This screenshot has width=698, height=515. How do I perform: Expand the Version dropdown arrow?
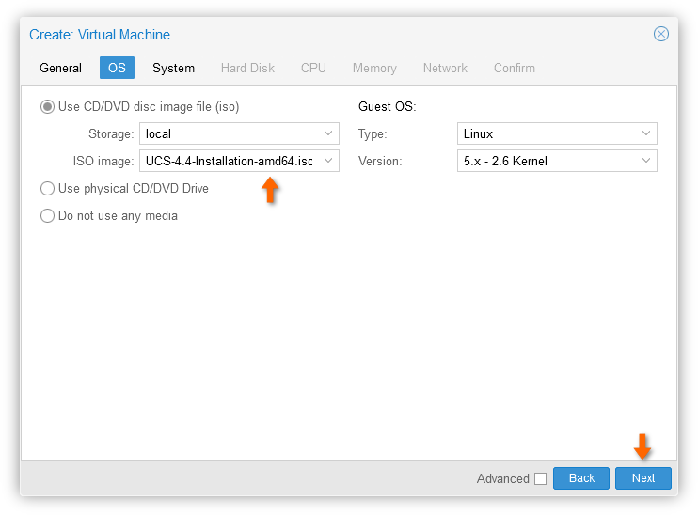(646, 161)
